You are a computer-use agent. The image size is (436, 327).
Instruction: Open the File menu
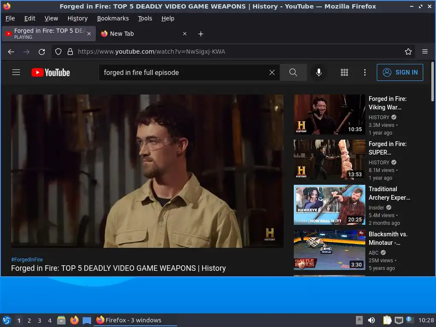point(10,18)
